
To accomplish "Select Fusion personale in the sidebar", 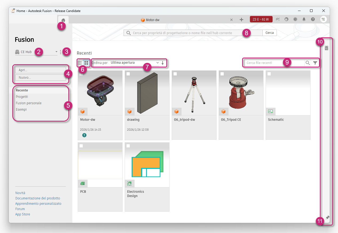I will [x=29, y=103].
